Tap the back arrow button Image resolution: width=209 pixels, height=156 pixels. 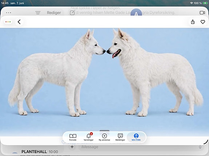point(19,22)
